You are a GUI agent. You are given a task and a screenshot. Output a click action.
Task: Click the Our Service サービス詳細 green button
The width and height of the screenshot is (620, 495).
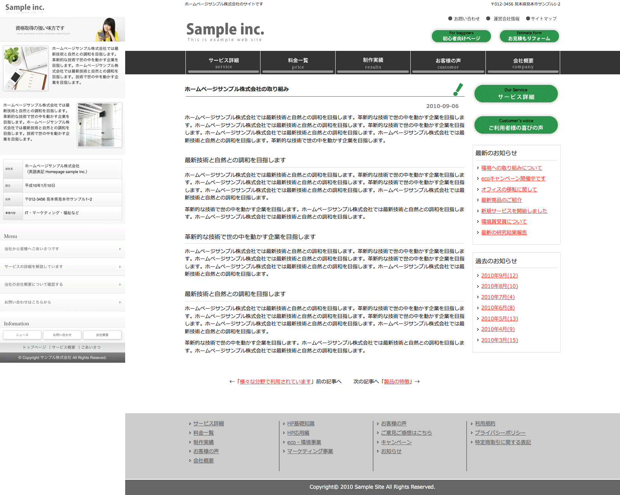[516, 94]
